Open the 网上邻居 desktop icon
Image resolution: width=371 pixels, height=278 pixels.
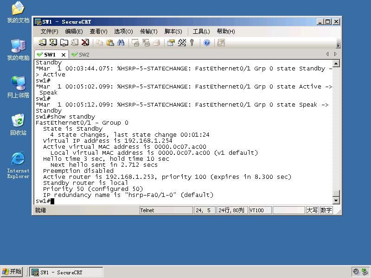(x=18, y=87)
